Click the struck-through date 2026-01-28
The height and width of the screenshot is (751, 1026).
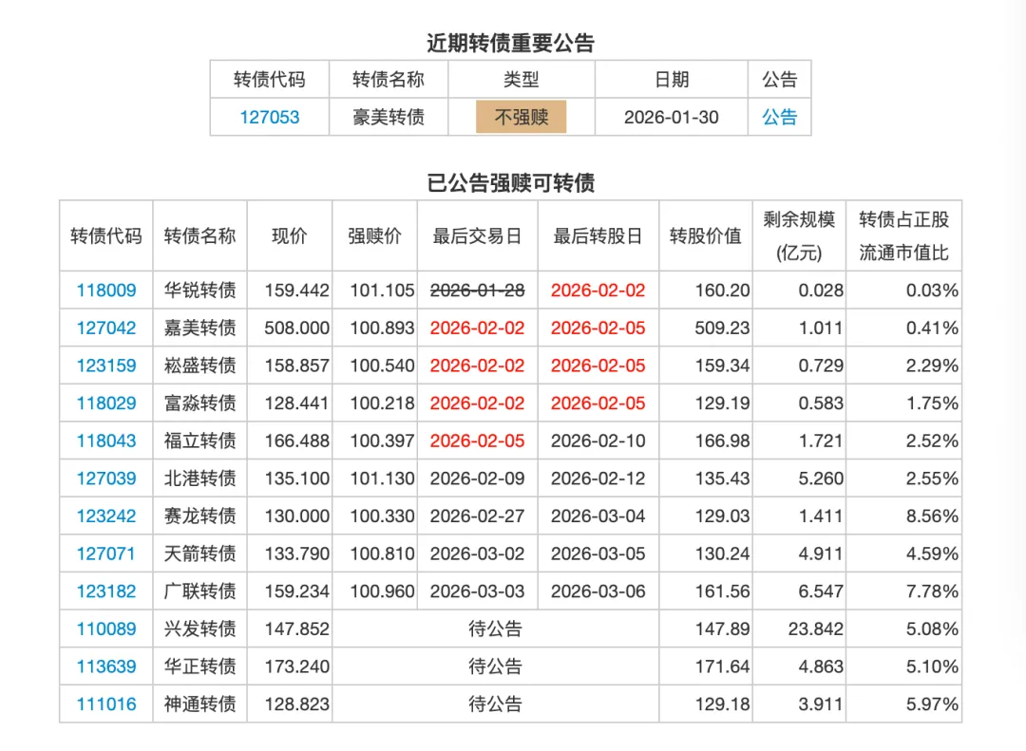(477, 290)
